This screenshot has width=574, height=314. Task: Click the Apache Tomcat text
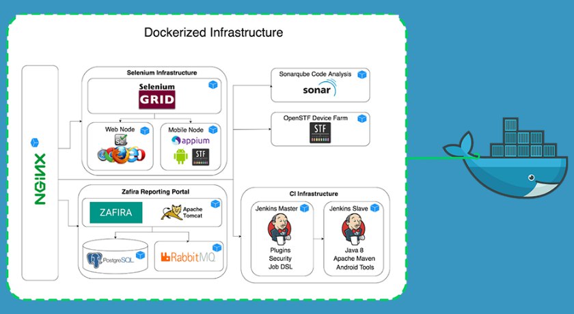click(x=193, y=212)
